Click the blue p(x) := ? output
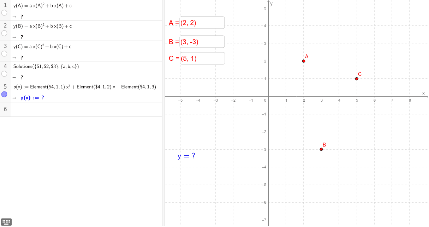The width and height of the screenshot is (429, 227). tap(32, 98)
